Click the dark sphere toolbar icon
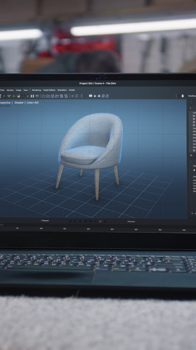Image resolution: width=196 pixels, height=350 pixels. pyautogui.click(x=23, y=96)
